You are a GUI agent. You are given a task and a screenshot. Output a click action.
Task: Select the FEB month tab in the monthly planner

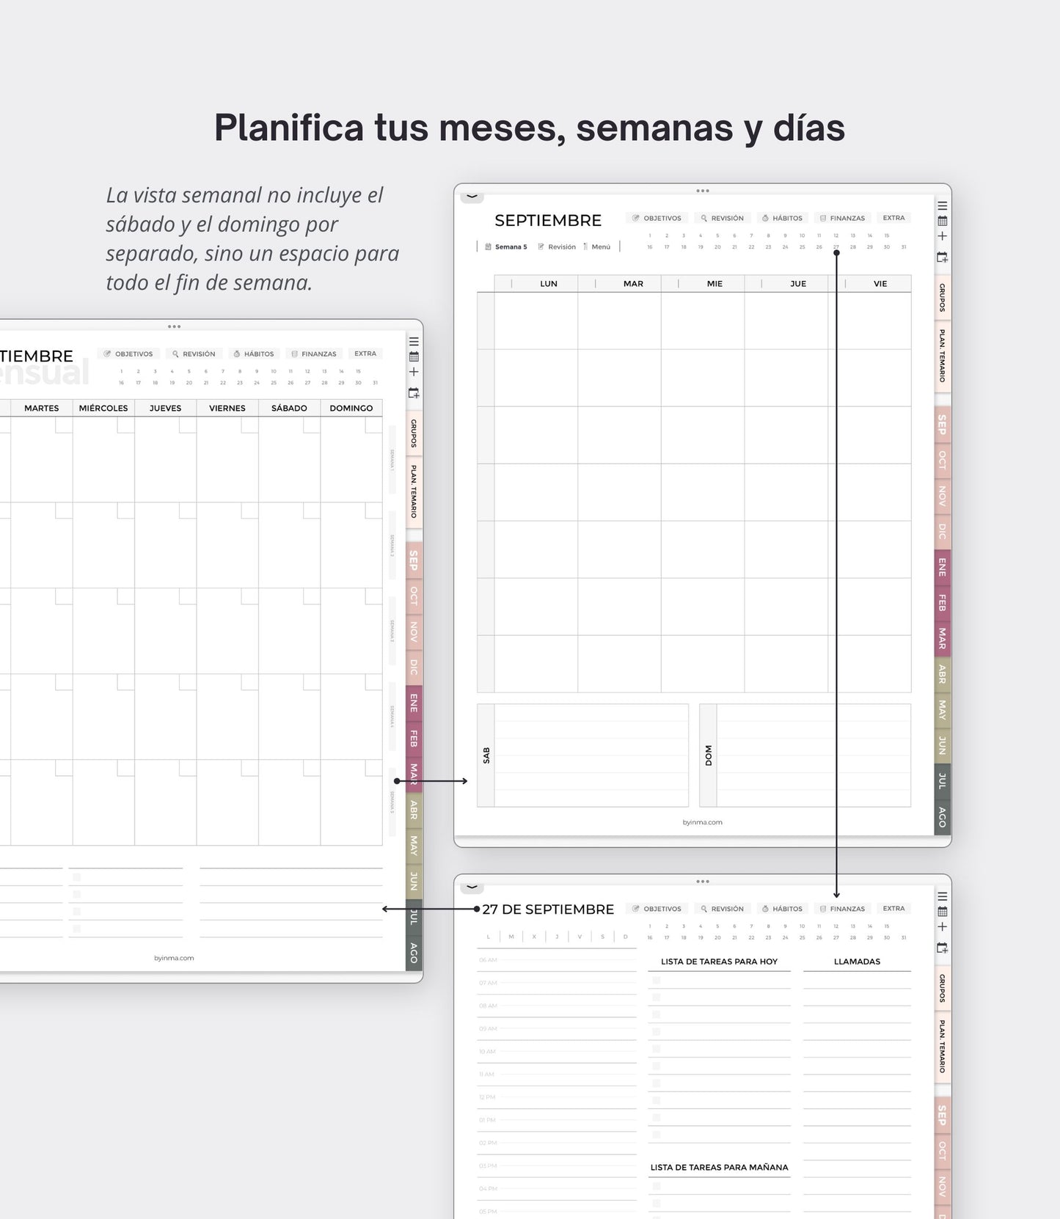(x=414, y=739)
